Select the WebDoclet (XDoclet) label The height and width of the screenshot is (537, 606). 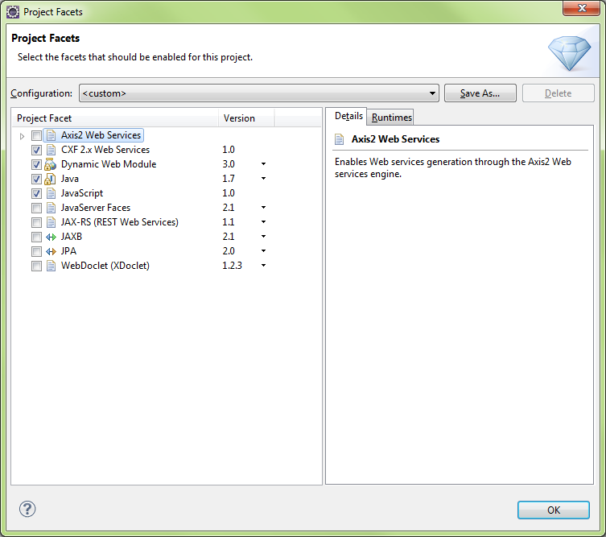pos(105,266)
